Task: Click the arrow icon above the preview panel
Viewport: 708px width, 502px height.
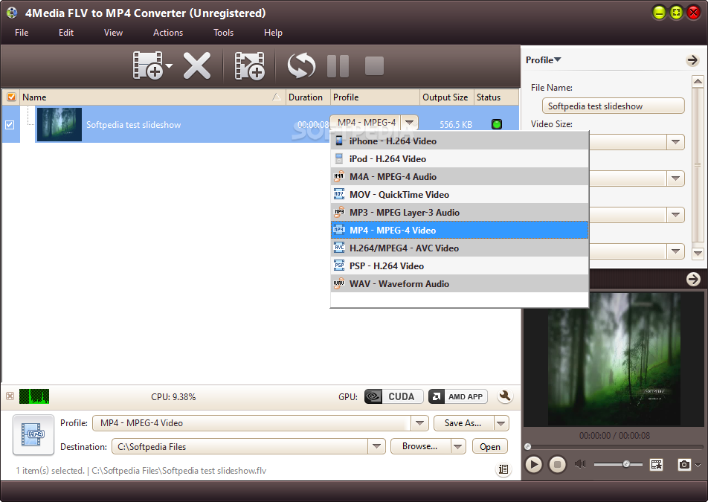Action: 693,279
